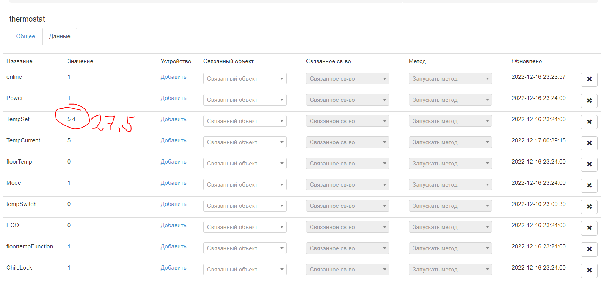
Task: Delete the Mode row
Action: point(589,185)
